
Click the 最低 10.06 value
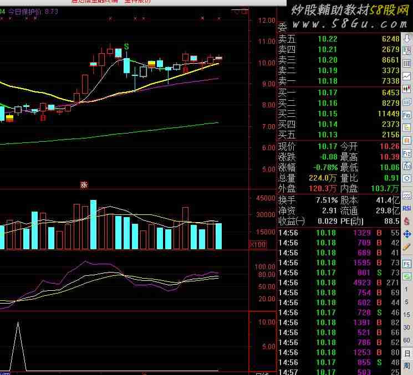tap(390, 168)
